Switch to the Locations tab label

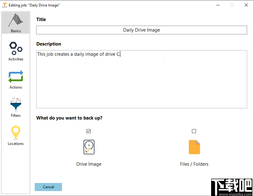16,143
